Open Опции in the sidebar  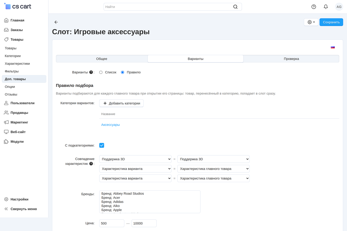click(x=10, y=87)
